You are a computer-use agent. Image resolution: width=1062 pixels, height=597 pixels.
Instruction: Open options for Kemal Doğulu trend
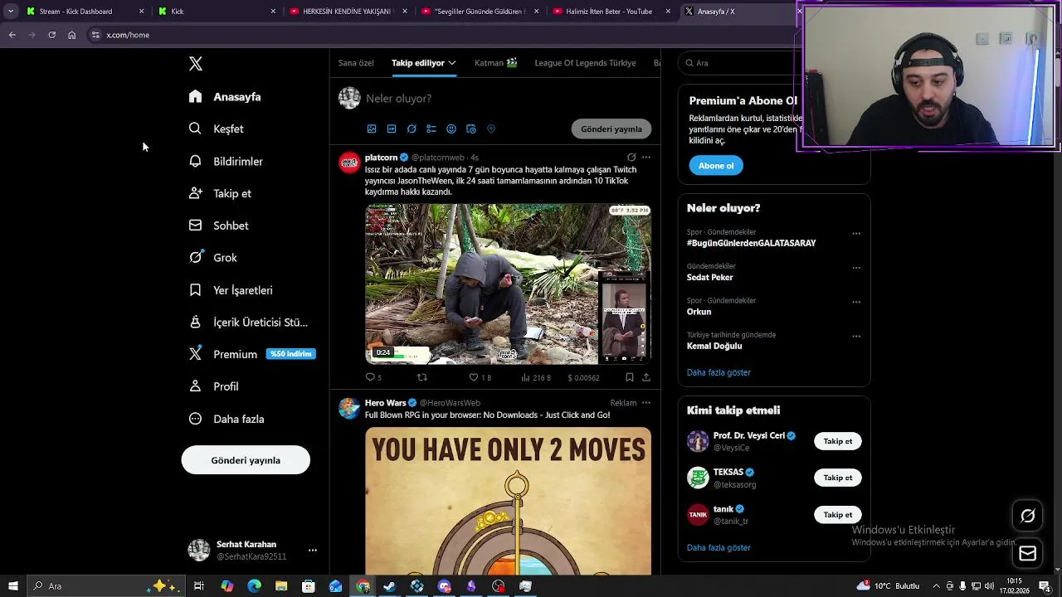click(x=856, y=337)
